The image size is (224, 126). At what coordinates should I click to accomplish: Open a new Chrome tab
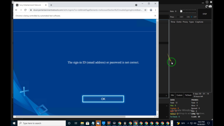click(x=51, y=5)
